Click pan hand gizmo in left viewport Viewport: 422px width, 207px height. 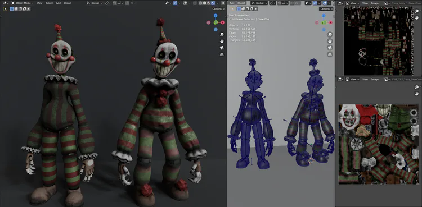pos(222,41)
